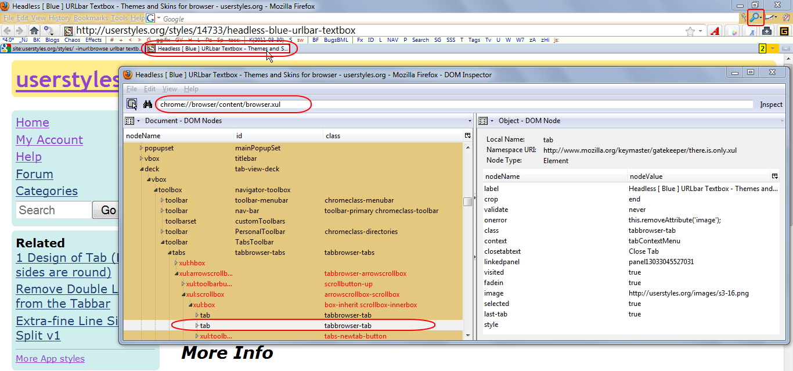This screenshot has width=793, height=371.
Task: Expand the toolbar PersonalToolbar node
Action: pyautogui.click(x=162, y=232)
